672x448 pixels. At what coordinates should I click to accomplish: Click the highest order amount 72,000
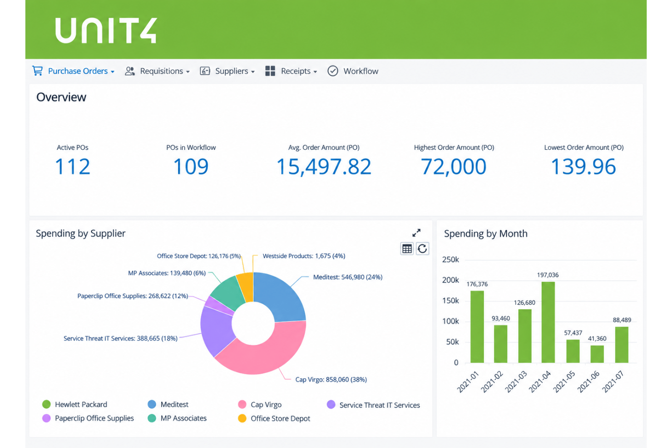pos(454,167)
